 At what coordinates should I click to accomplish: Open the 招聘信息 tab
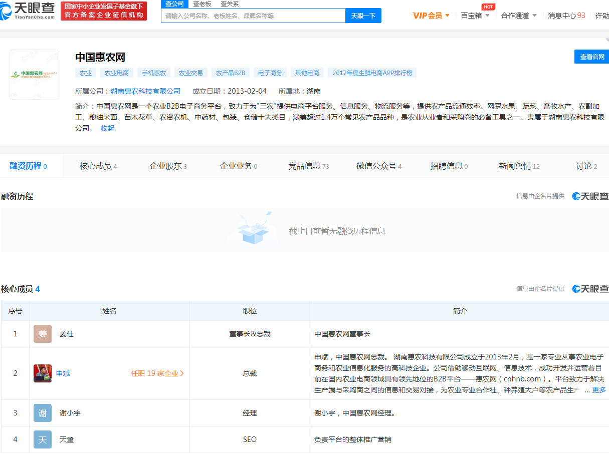[449, 166]
